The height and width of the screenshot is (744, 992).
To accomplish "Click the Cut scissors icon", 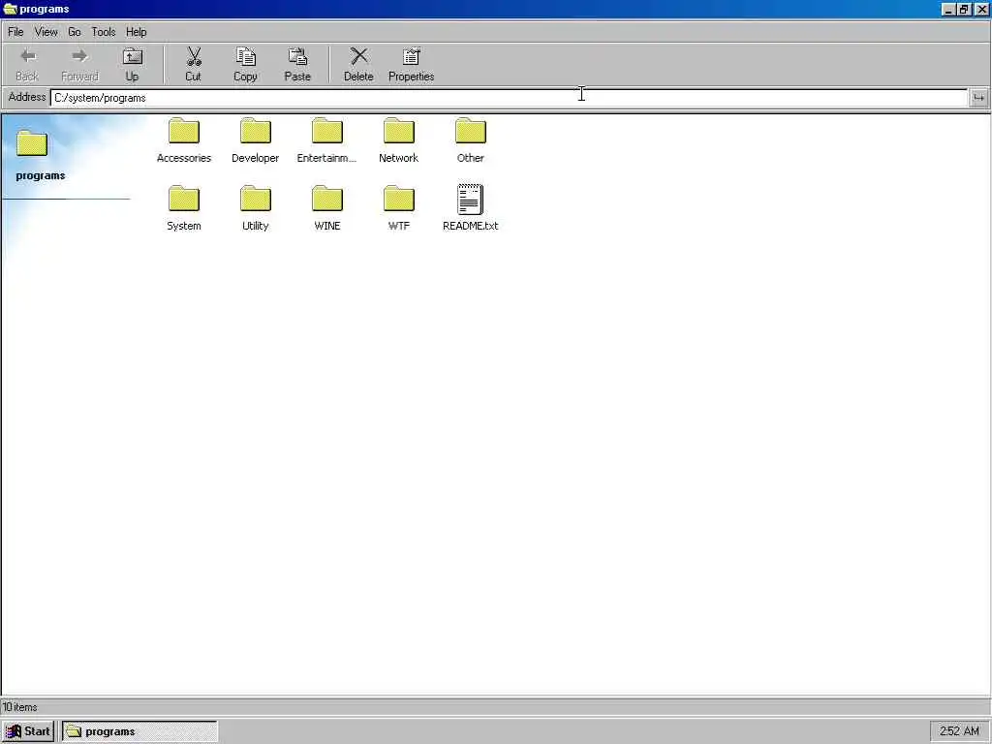I will point(194,57).
